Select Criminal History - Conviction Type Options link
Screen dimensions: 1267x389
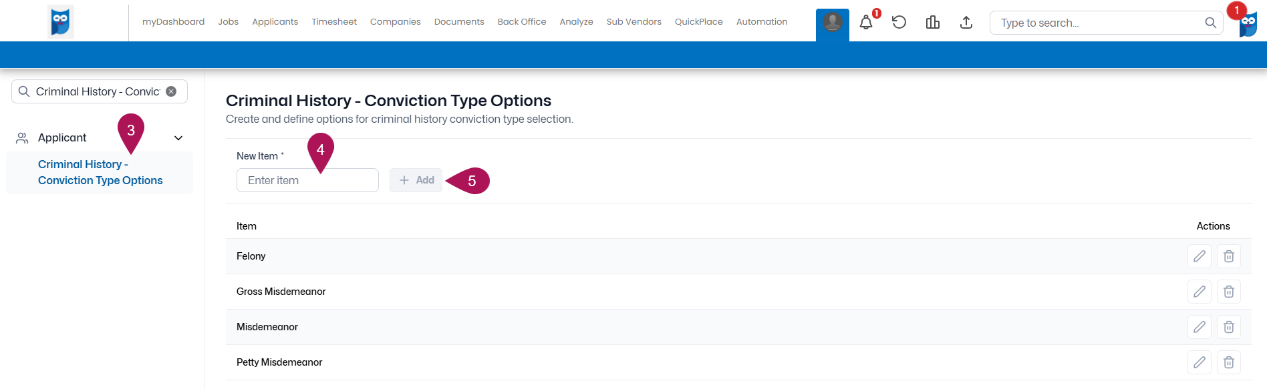(x=100, y=172)
